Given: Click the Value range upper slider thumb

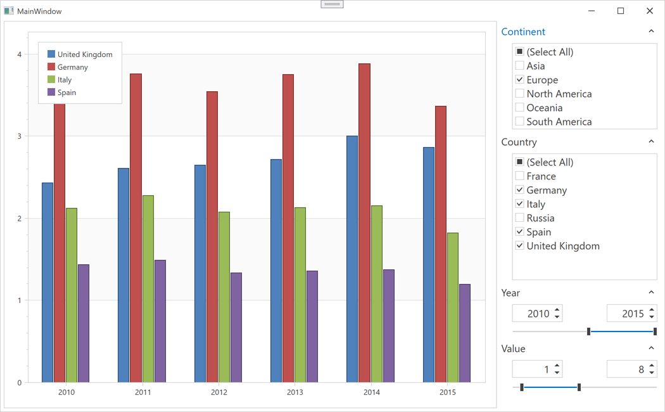Looking at the screenshot, I should (579, 387).
